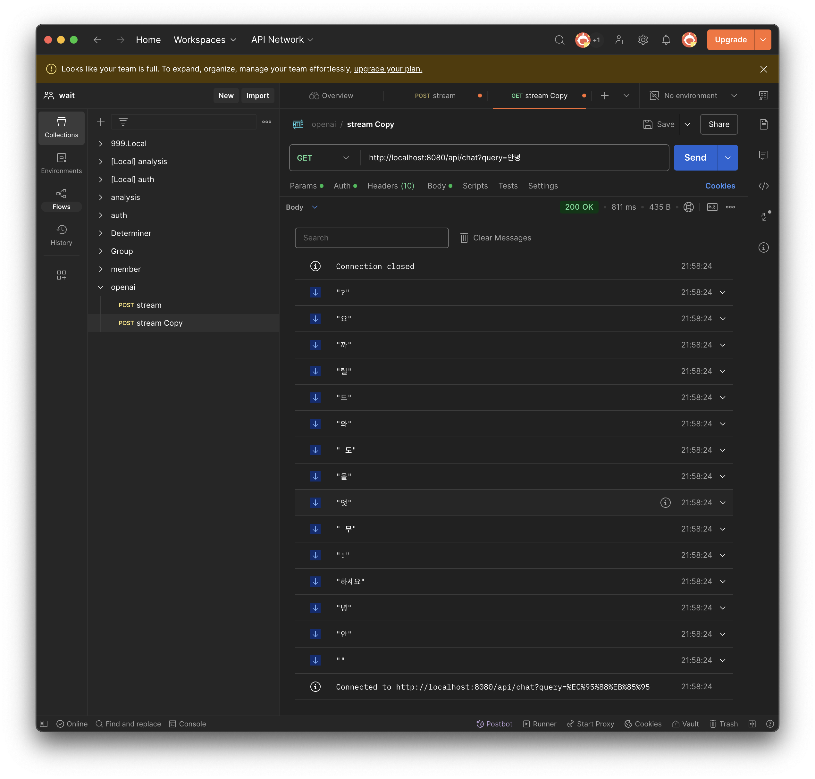Click the messages Search field

pyautogui.click(x=371, y=238)
